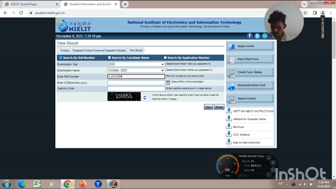Open NIELIT Facebook page icon
Screen dimensions: 336x189
(x=250, y=36)
